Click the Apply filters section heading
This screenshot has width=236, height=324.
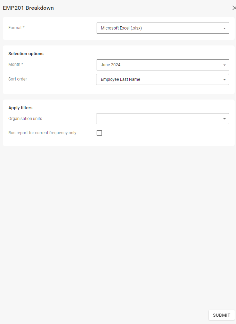[21, 108]
